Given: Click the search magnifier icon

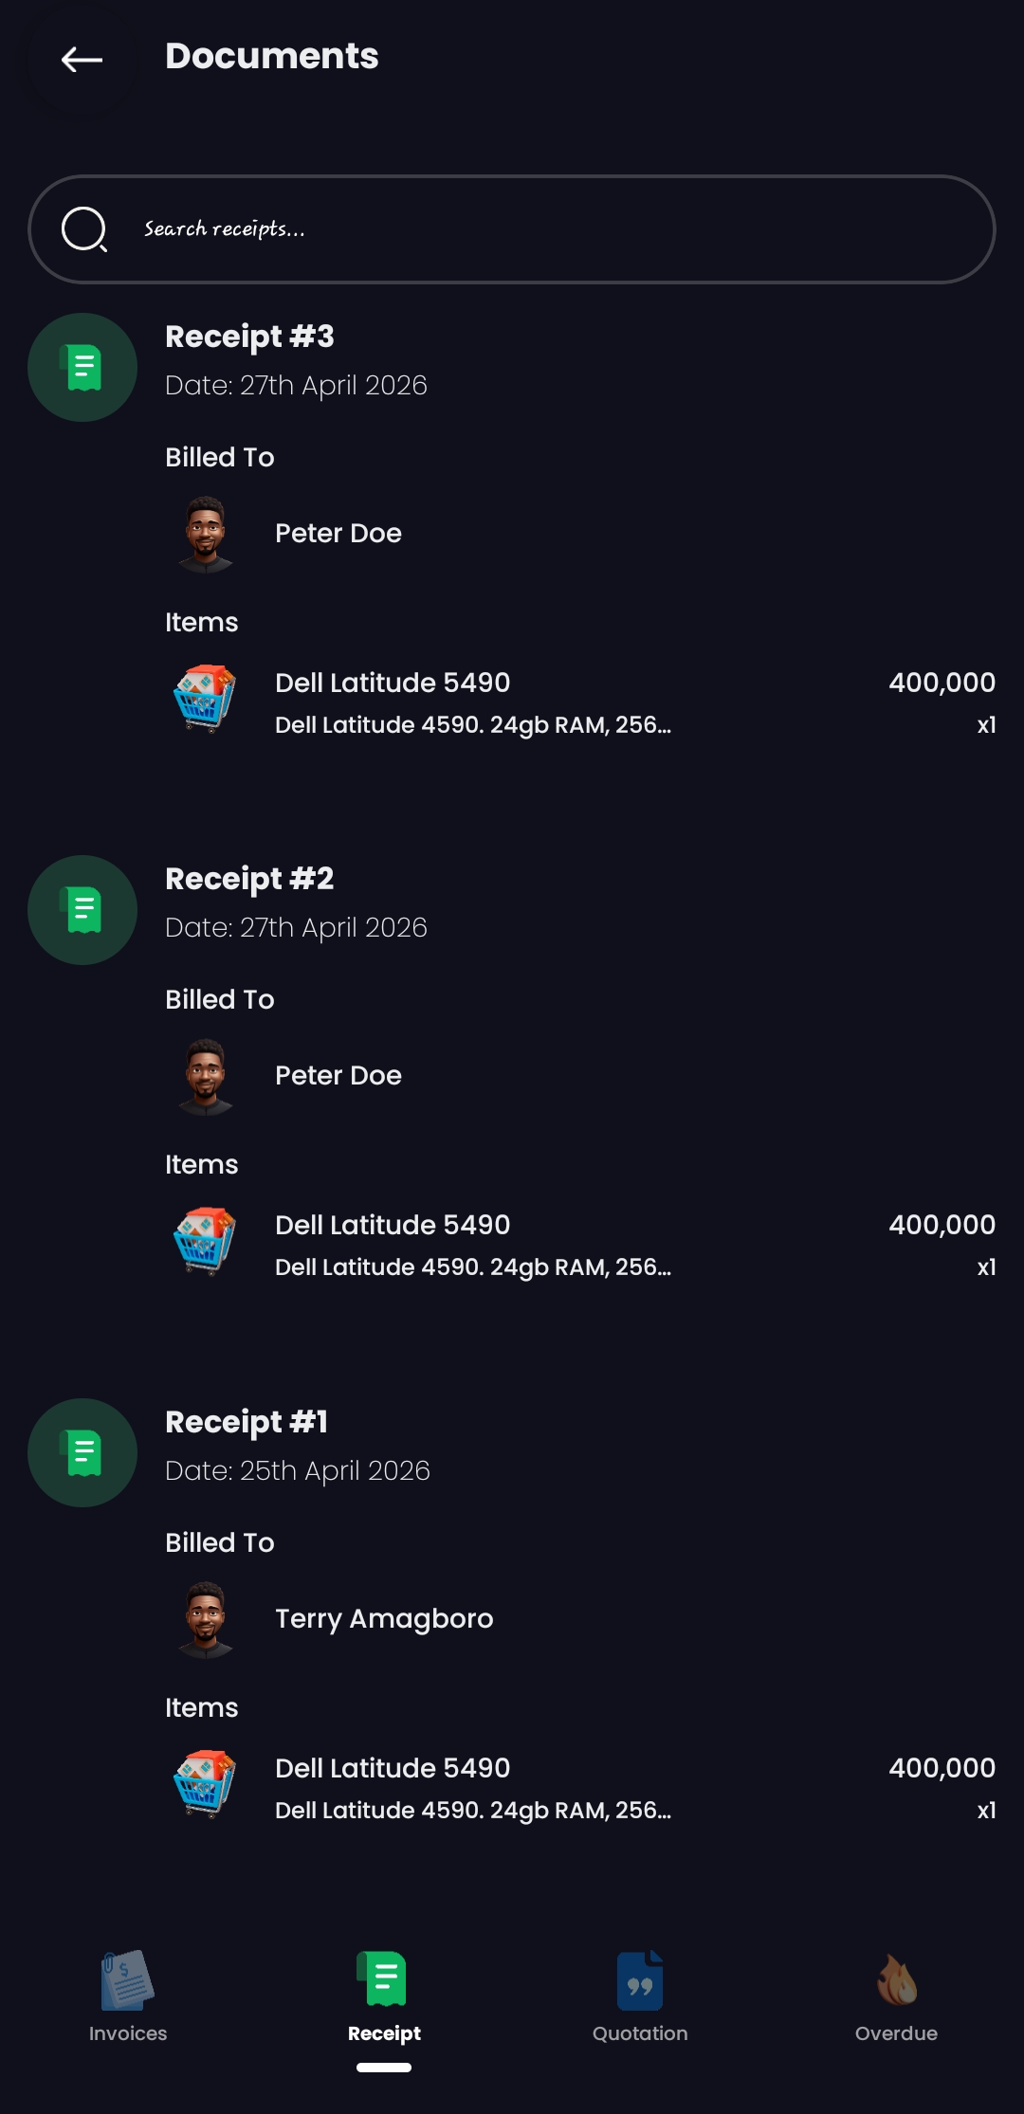Looking at the screenshot, I should point(84,229).
